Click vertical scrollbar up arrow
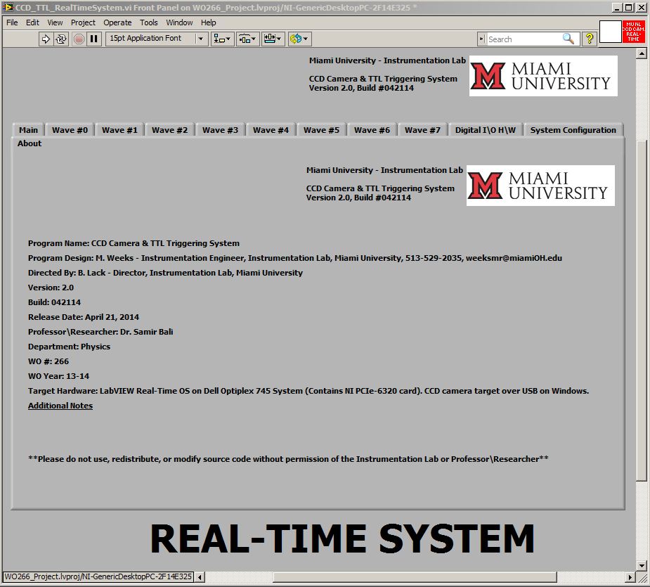 pyautogui.click(x=642, y=53)
